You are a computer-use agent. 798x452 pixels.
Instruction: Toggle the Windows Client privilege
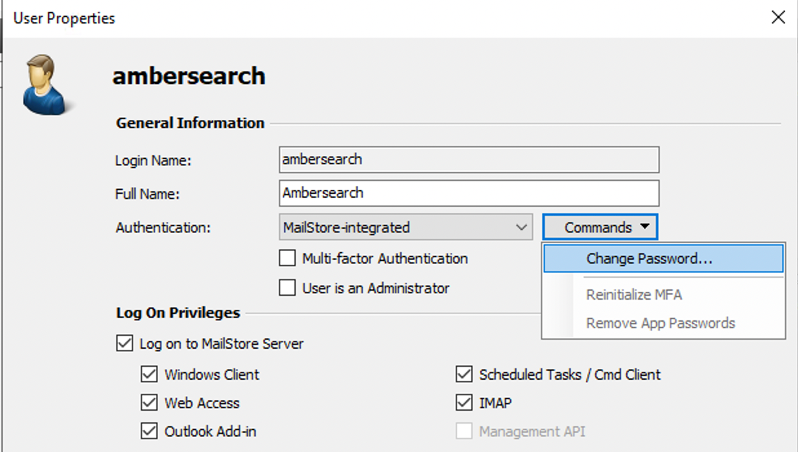149,374
